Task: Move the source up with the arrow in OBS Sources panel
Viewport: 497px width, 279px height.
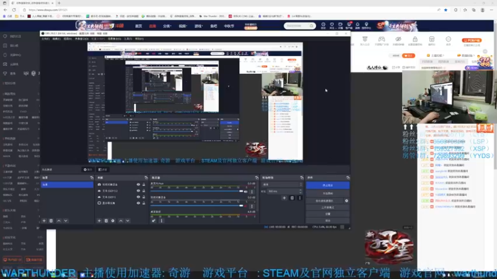Action: [121, 221]
